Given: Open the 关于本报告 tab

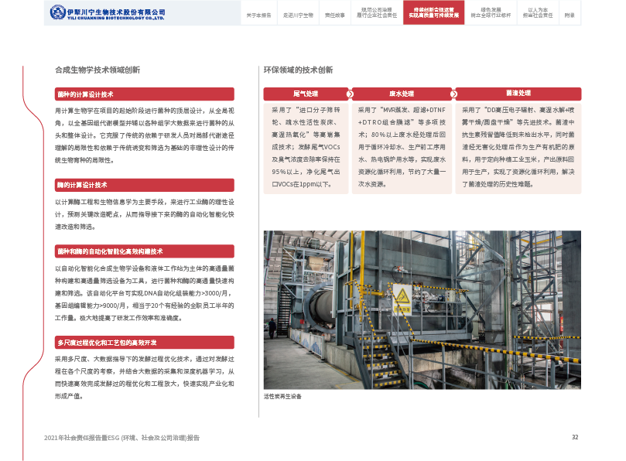Looking at the screenshot, I should [x=258, y=15].
